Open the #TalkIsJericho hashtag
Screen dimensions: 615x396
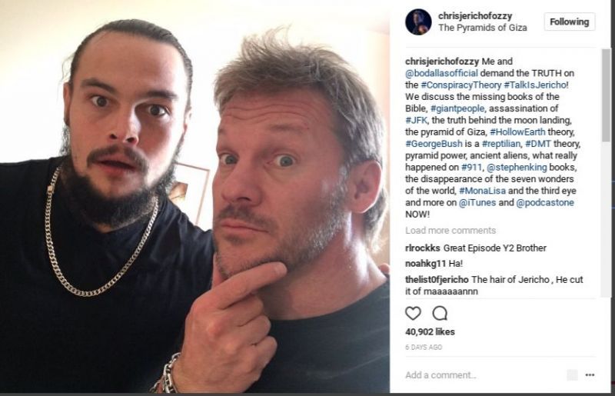pos(535,85)
